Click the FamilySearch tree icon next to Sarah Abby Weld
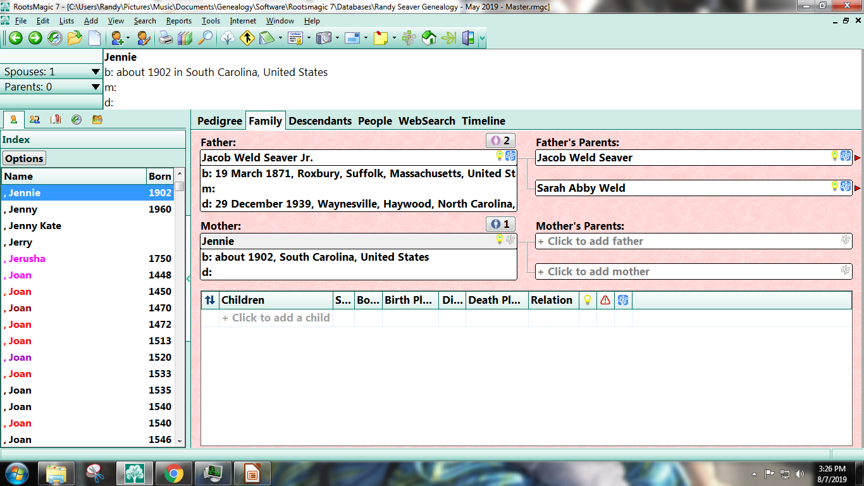 coord(846,188)
